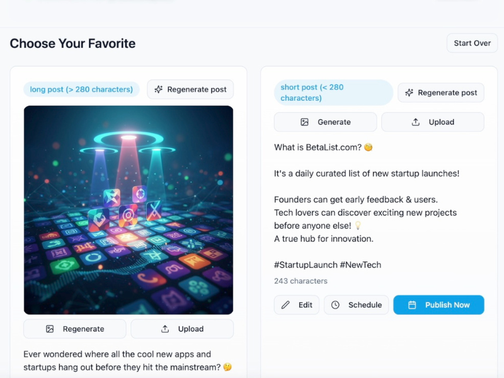Click the 243 characters count label

click(x=301, y=281)
